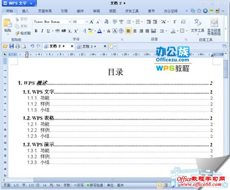The width and height of the screenshot is (230, 190).
Task: Expand the borders dropdown arrow
Action: [x=186, y=31]
